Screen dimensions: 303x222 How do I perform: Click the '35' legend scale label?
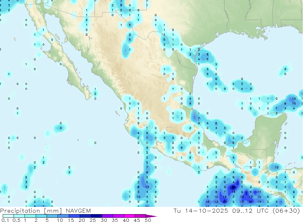tap(115, 220)
